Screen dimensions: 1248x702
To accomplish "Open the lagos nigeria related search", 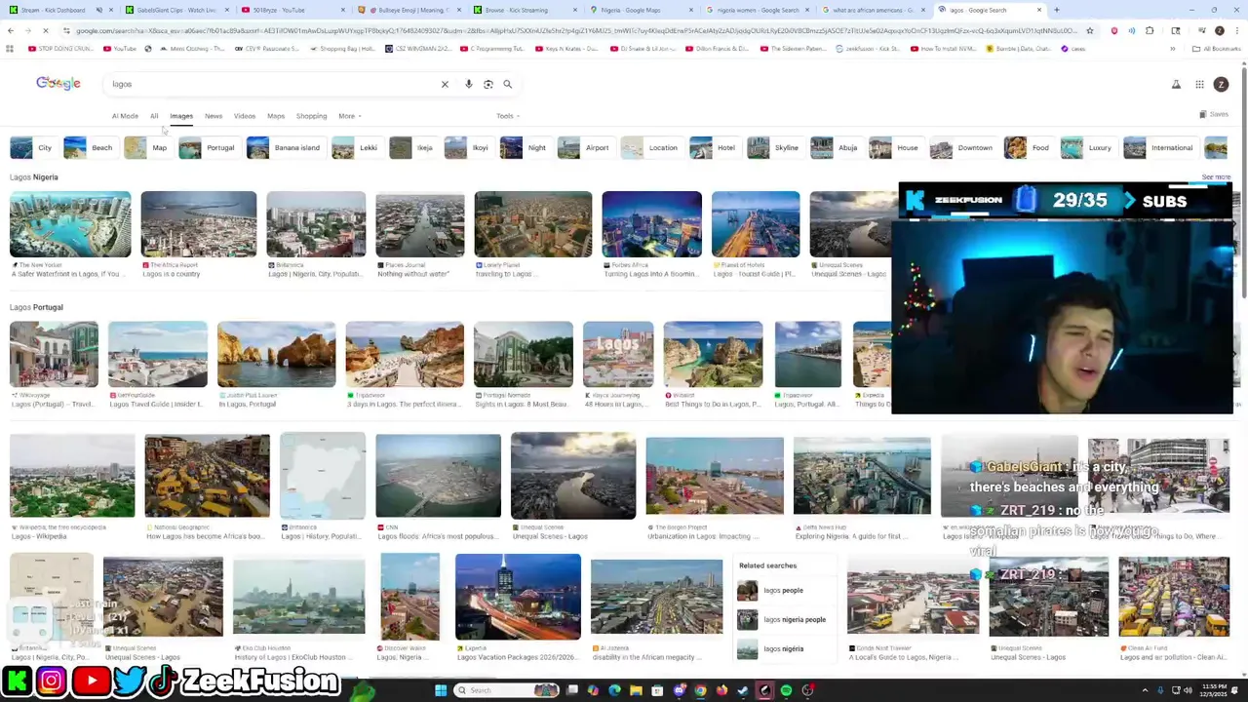I will [x=784, y=649].
